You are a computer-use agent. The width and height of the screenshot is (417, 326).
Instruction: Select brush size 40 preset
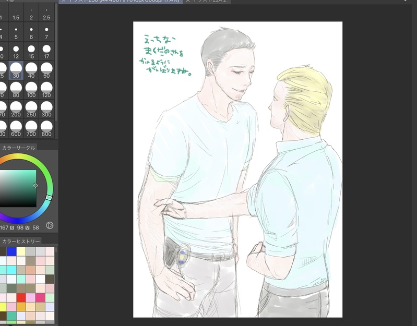[x=31, y=70]
